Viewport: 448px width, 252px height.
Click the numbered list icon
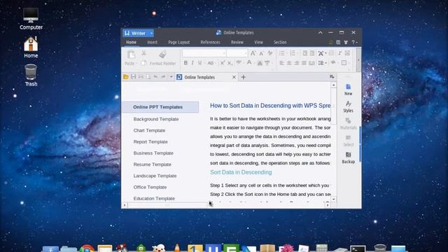tap(293, 53)
